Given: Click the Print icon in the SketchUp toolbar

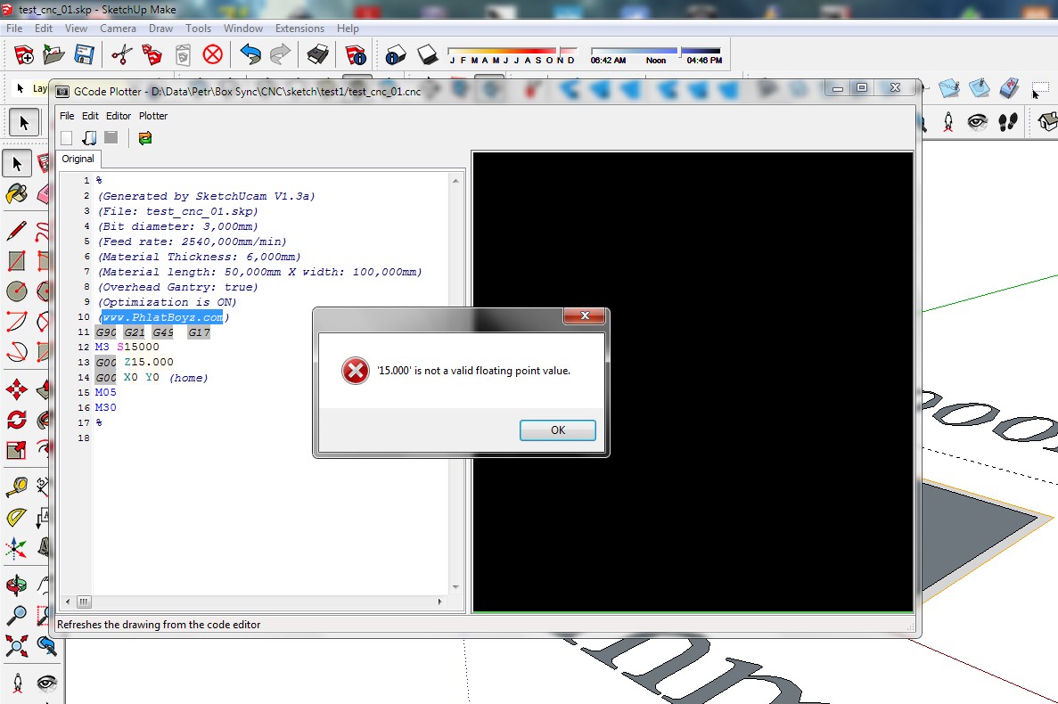Looking at the screenshot, I should point(317,55).
